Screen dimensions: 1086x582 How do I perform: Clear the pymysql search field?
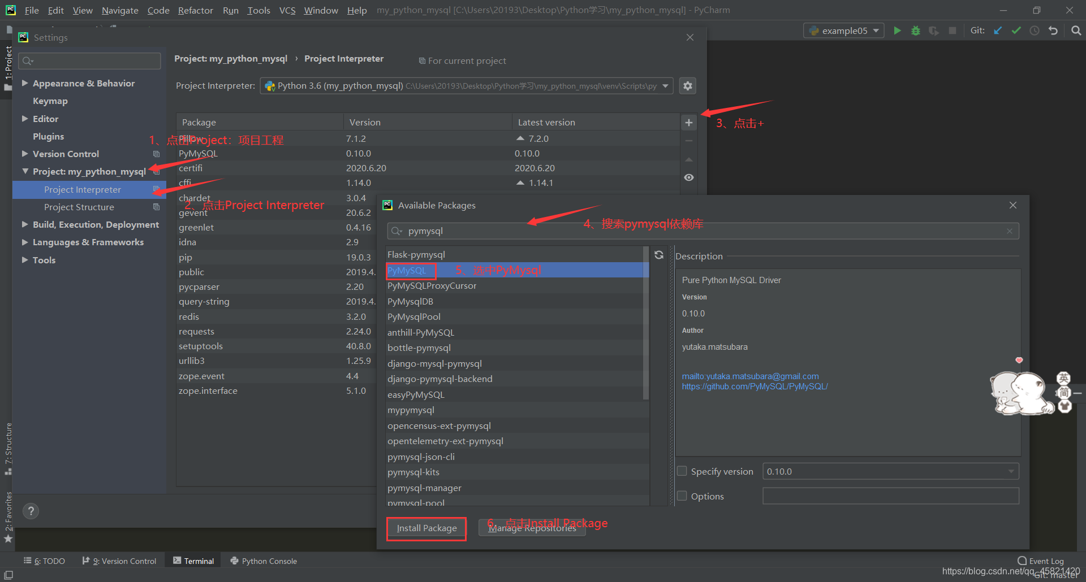coord(1010,231)
